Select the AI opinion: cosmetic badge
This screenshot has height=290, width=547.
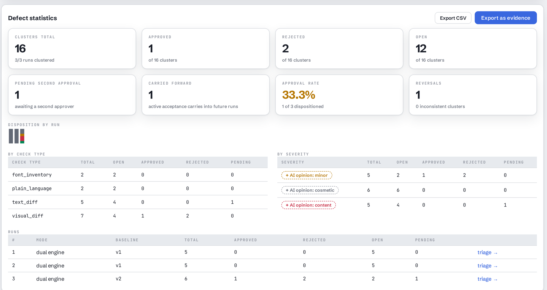point(310,190)
